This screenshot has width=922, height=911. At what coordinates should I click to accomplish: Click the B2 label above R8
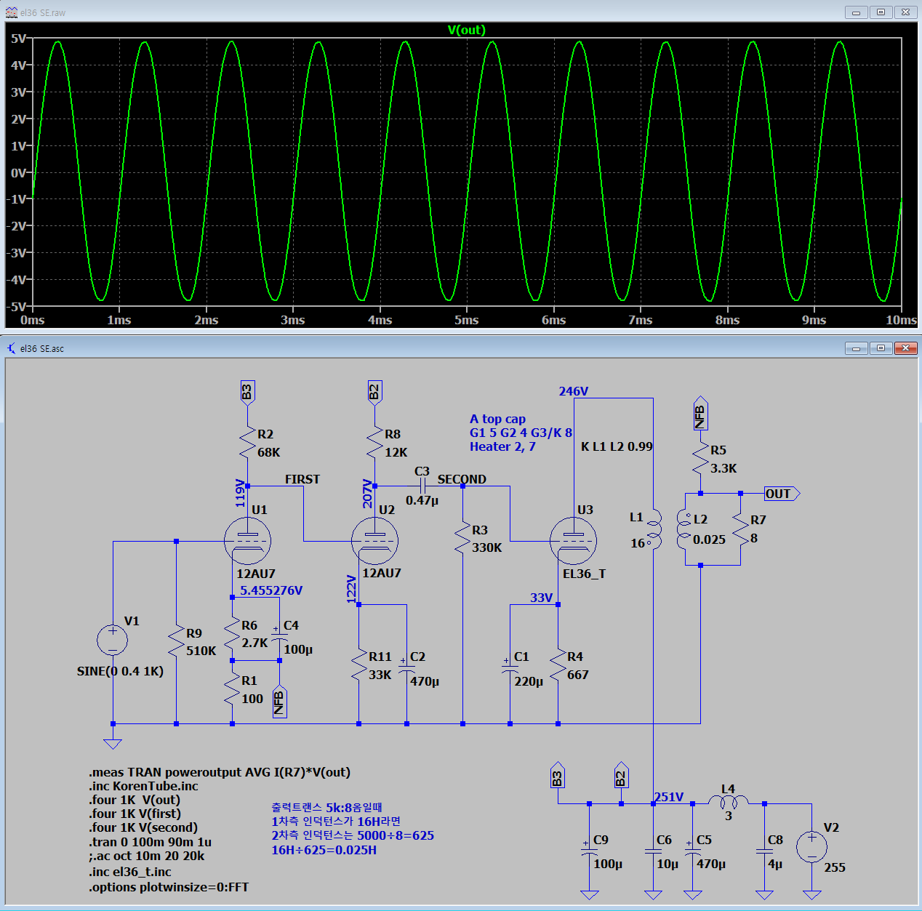point(374,392)
